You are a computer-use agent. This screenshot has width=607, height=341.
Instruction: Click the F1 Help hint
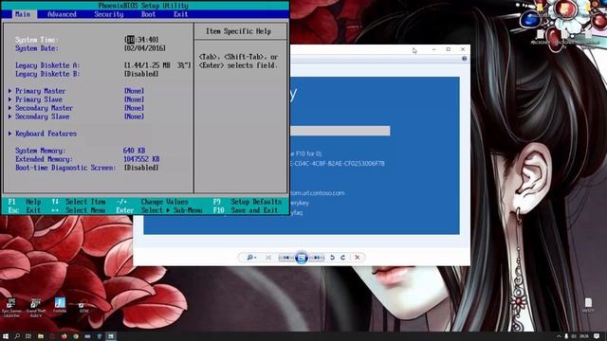click(24, 202)
